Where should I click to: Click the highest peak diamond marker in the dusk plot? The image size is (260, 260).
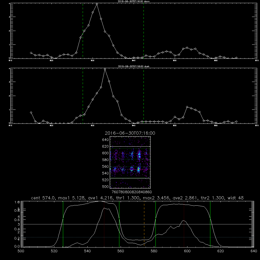[x=105, y=69]
